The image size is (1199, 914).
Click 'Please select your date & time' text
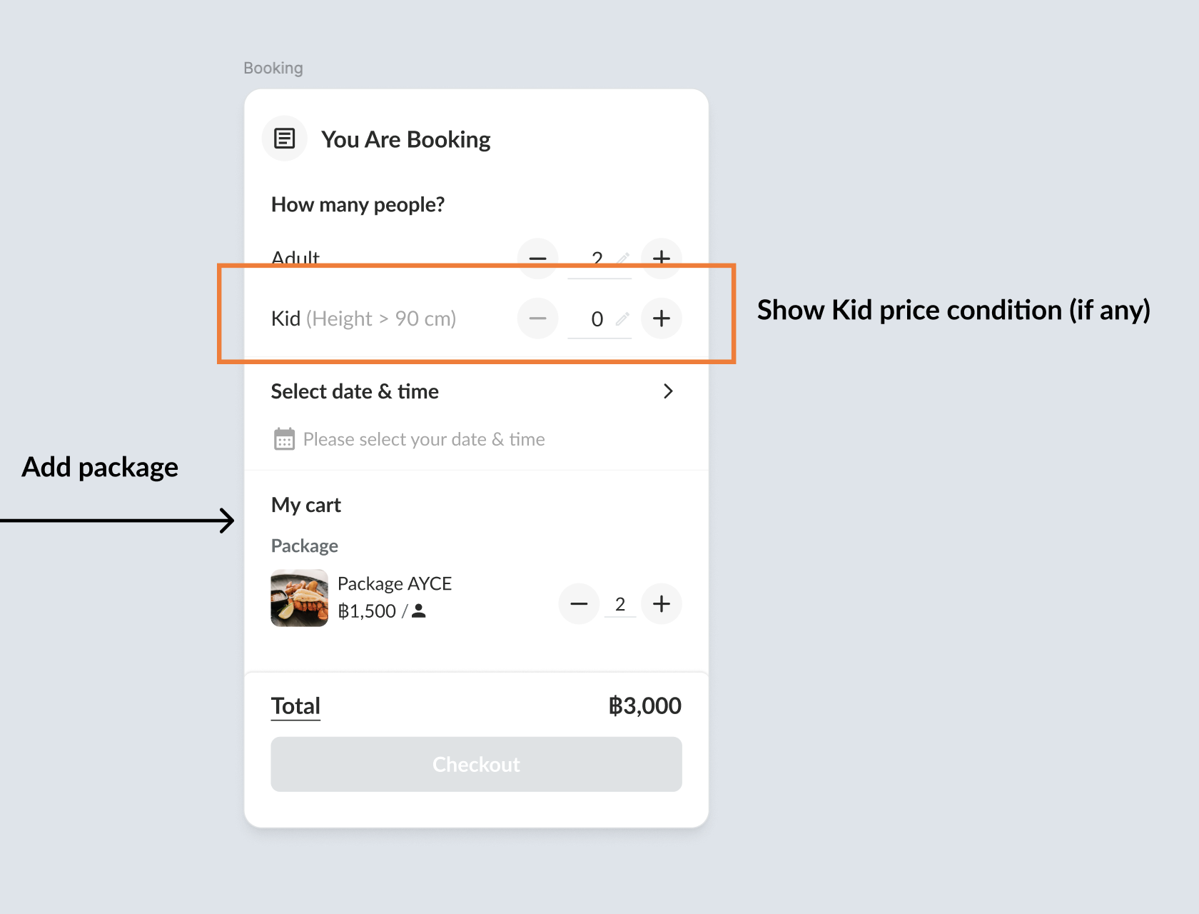tap(424, 439)
